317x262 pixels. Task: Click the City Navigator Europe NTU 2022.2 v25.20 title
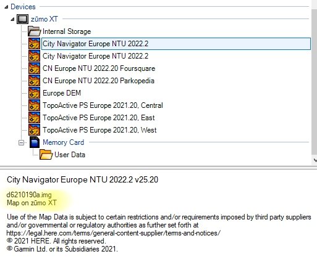point(82,180)
